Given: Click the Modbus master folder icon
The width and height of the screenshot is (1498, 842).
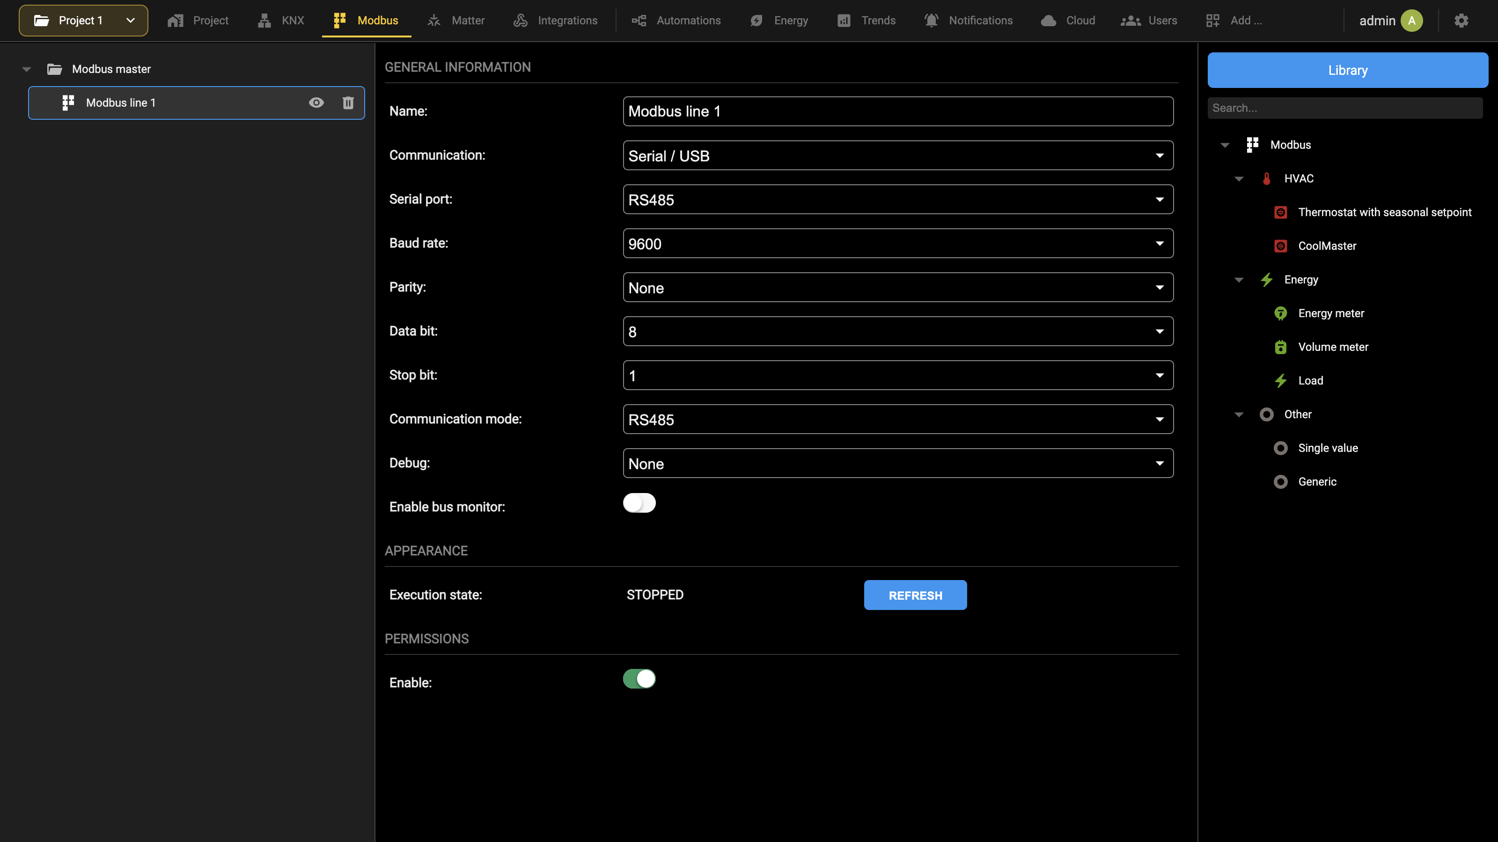Looking at the screenshot, I should click(55, 69).
